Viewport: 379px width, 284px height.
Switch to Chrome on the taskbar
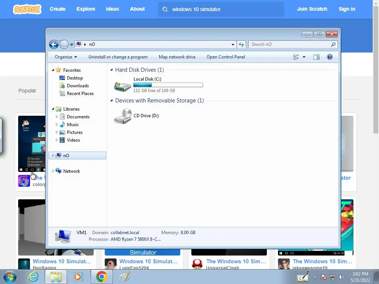101,277
